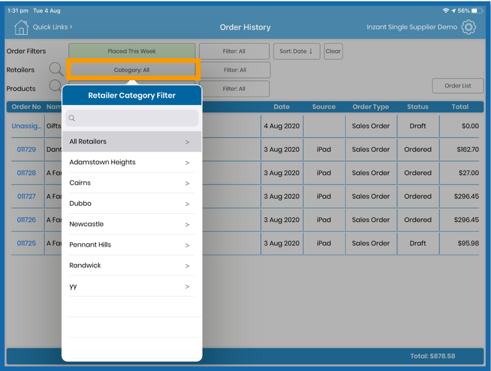Click the Clear button
Screen dimensions: 491x371
(333, 51)
